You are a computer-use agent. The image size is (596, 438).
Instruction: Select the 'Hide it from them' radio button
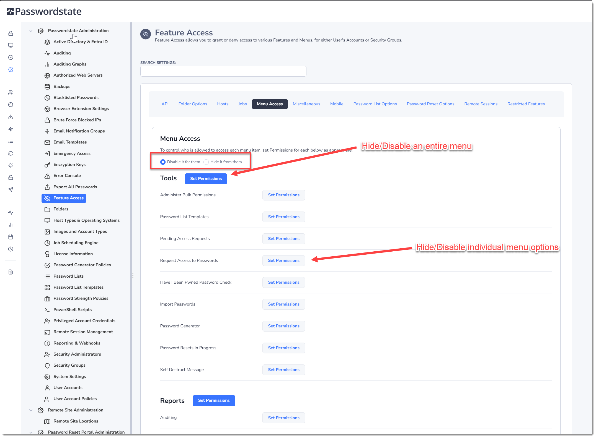206,162
